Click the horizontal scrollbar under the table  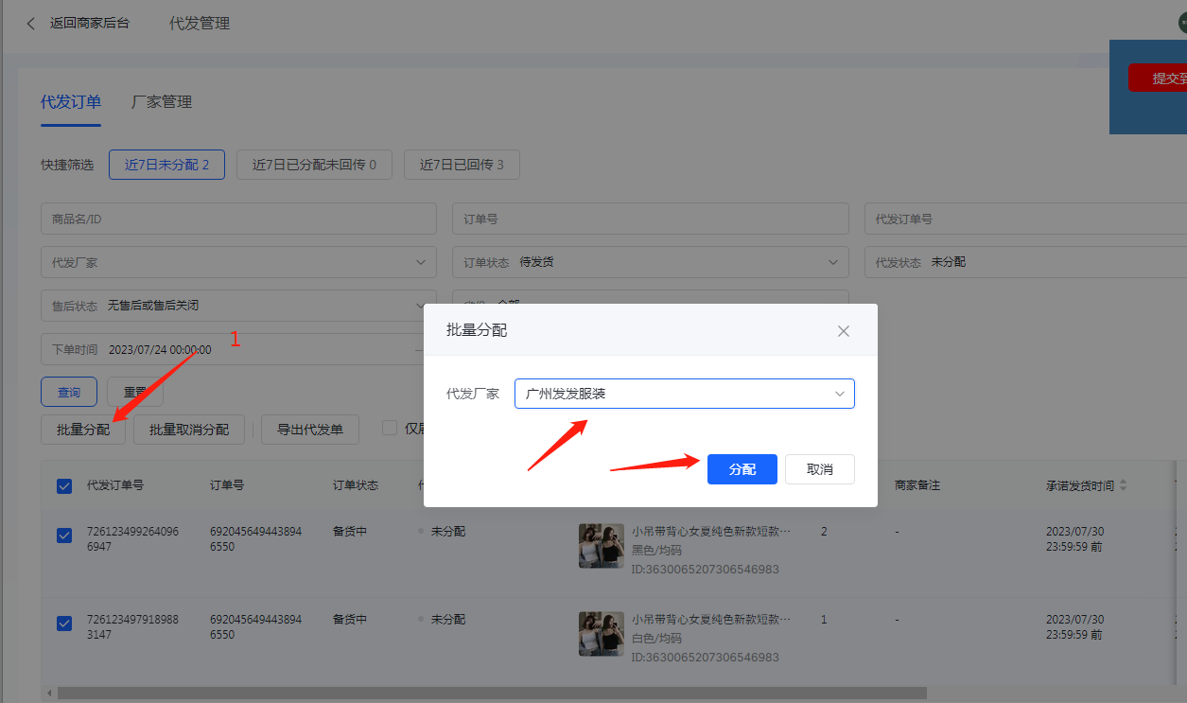492,694
